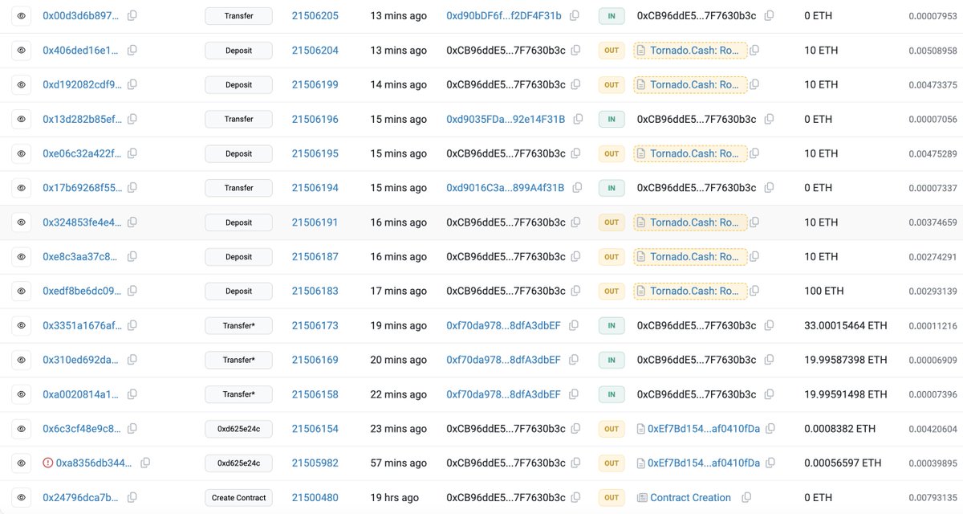Click Create Contract method badge

coord(238,497)
